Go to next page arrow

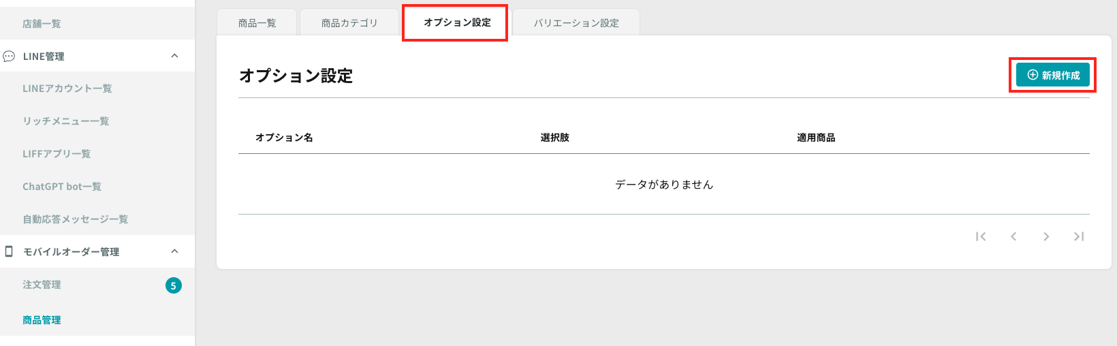1046,236
